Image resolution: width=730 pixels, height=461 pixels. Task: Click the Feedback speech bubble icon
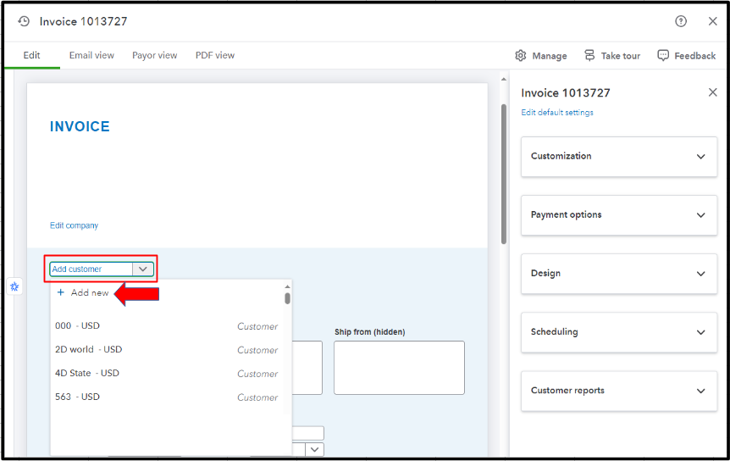pyautogui.click(x=663, y=55)
